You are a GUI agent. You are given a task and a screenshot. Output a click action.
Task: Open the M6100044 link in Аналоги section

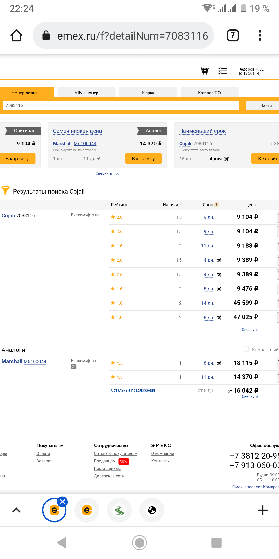click(x=35, y=362)
